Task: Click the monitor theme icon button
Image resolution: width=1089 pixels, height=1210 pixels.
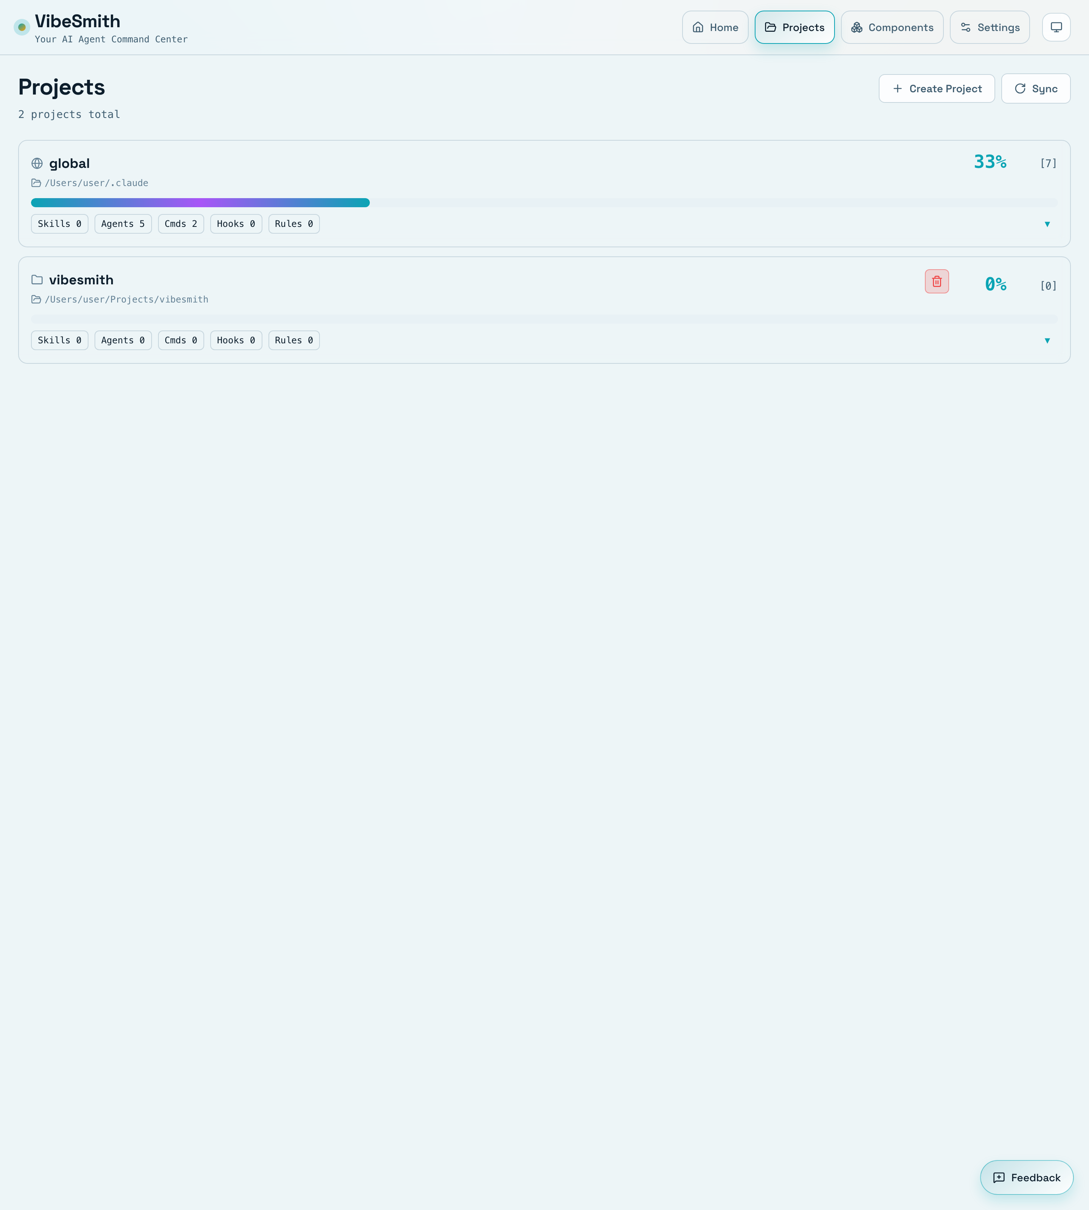Action: pos(1056,28)
